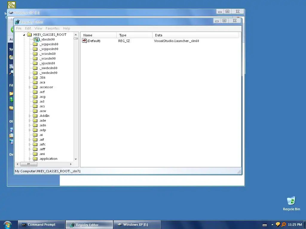Image resolution: width=306 pixels, height=229 pixels.
Task: Expand the .aifc key
Action: pyautogui.click(x=30, y=144)
